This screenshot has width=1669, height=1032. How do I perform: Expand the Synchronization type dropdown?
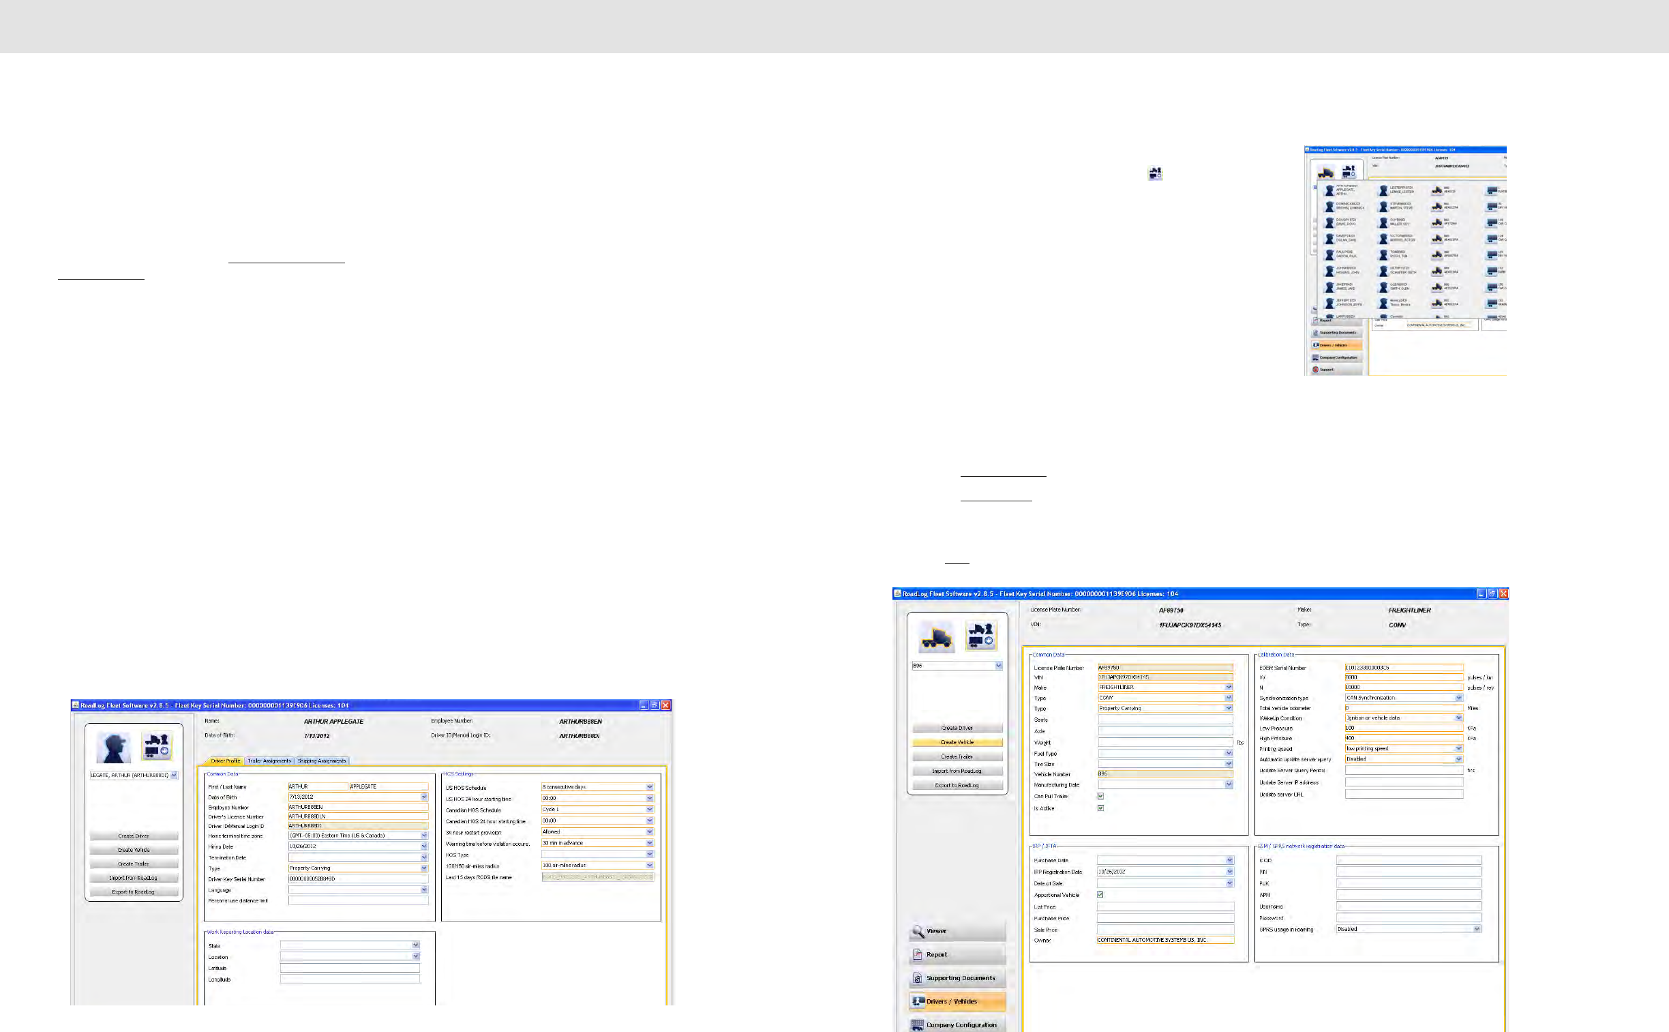(1458, 698)
